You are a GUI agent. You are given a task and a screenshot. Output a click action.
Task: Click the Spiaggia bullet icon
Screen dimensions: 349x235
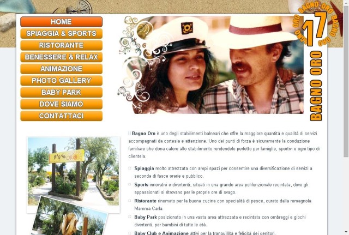[130, 168]
